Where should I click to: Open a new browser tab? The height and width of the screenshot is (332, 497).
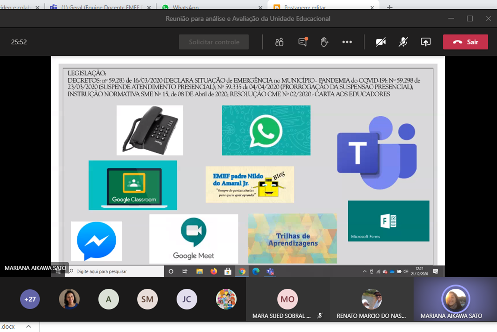pos(390,7)
